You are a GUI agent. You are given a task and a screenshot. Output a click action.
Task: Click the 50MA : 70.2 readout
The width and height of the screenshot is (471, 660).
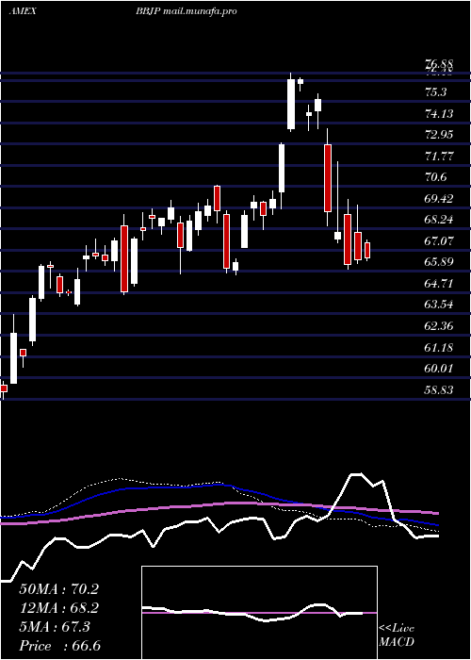(x=59, y=589)
